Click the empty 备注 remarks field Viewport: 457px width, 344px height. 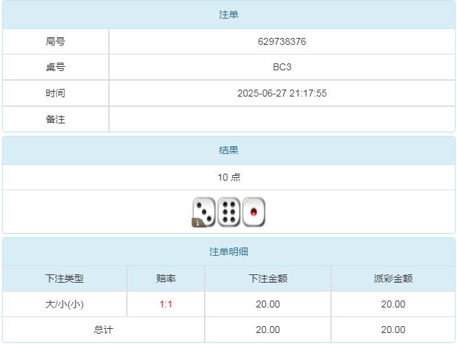point(282,119)
